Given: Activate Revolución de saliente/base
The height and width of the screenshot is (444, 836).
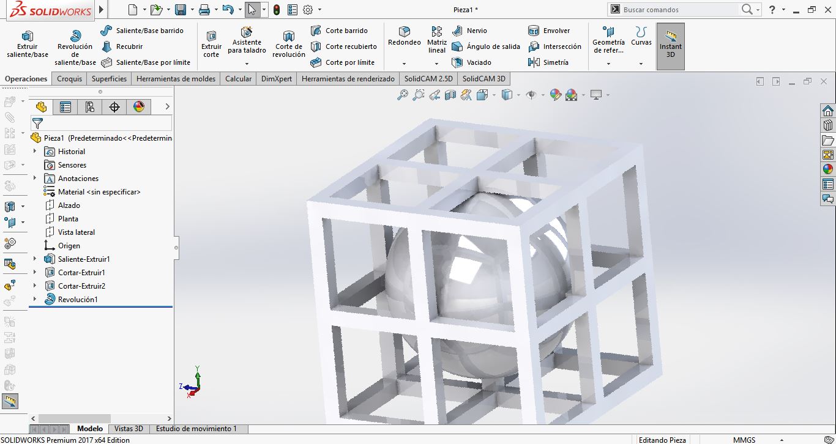Looking at the screenshot, I should [75, 48].
